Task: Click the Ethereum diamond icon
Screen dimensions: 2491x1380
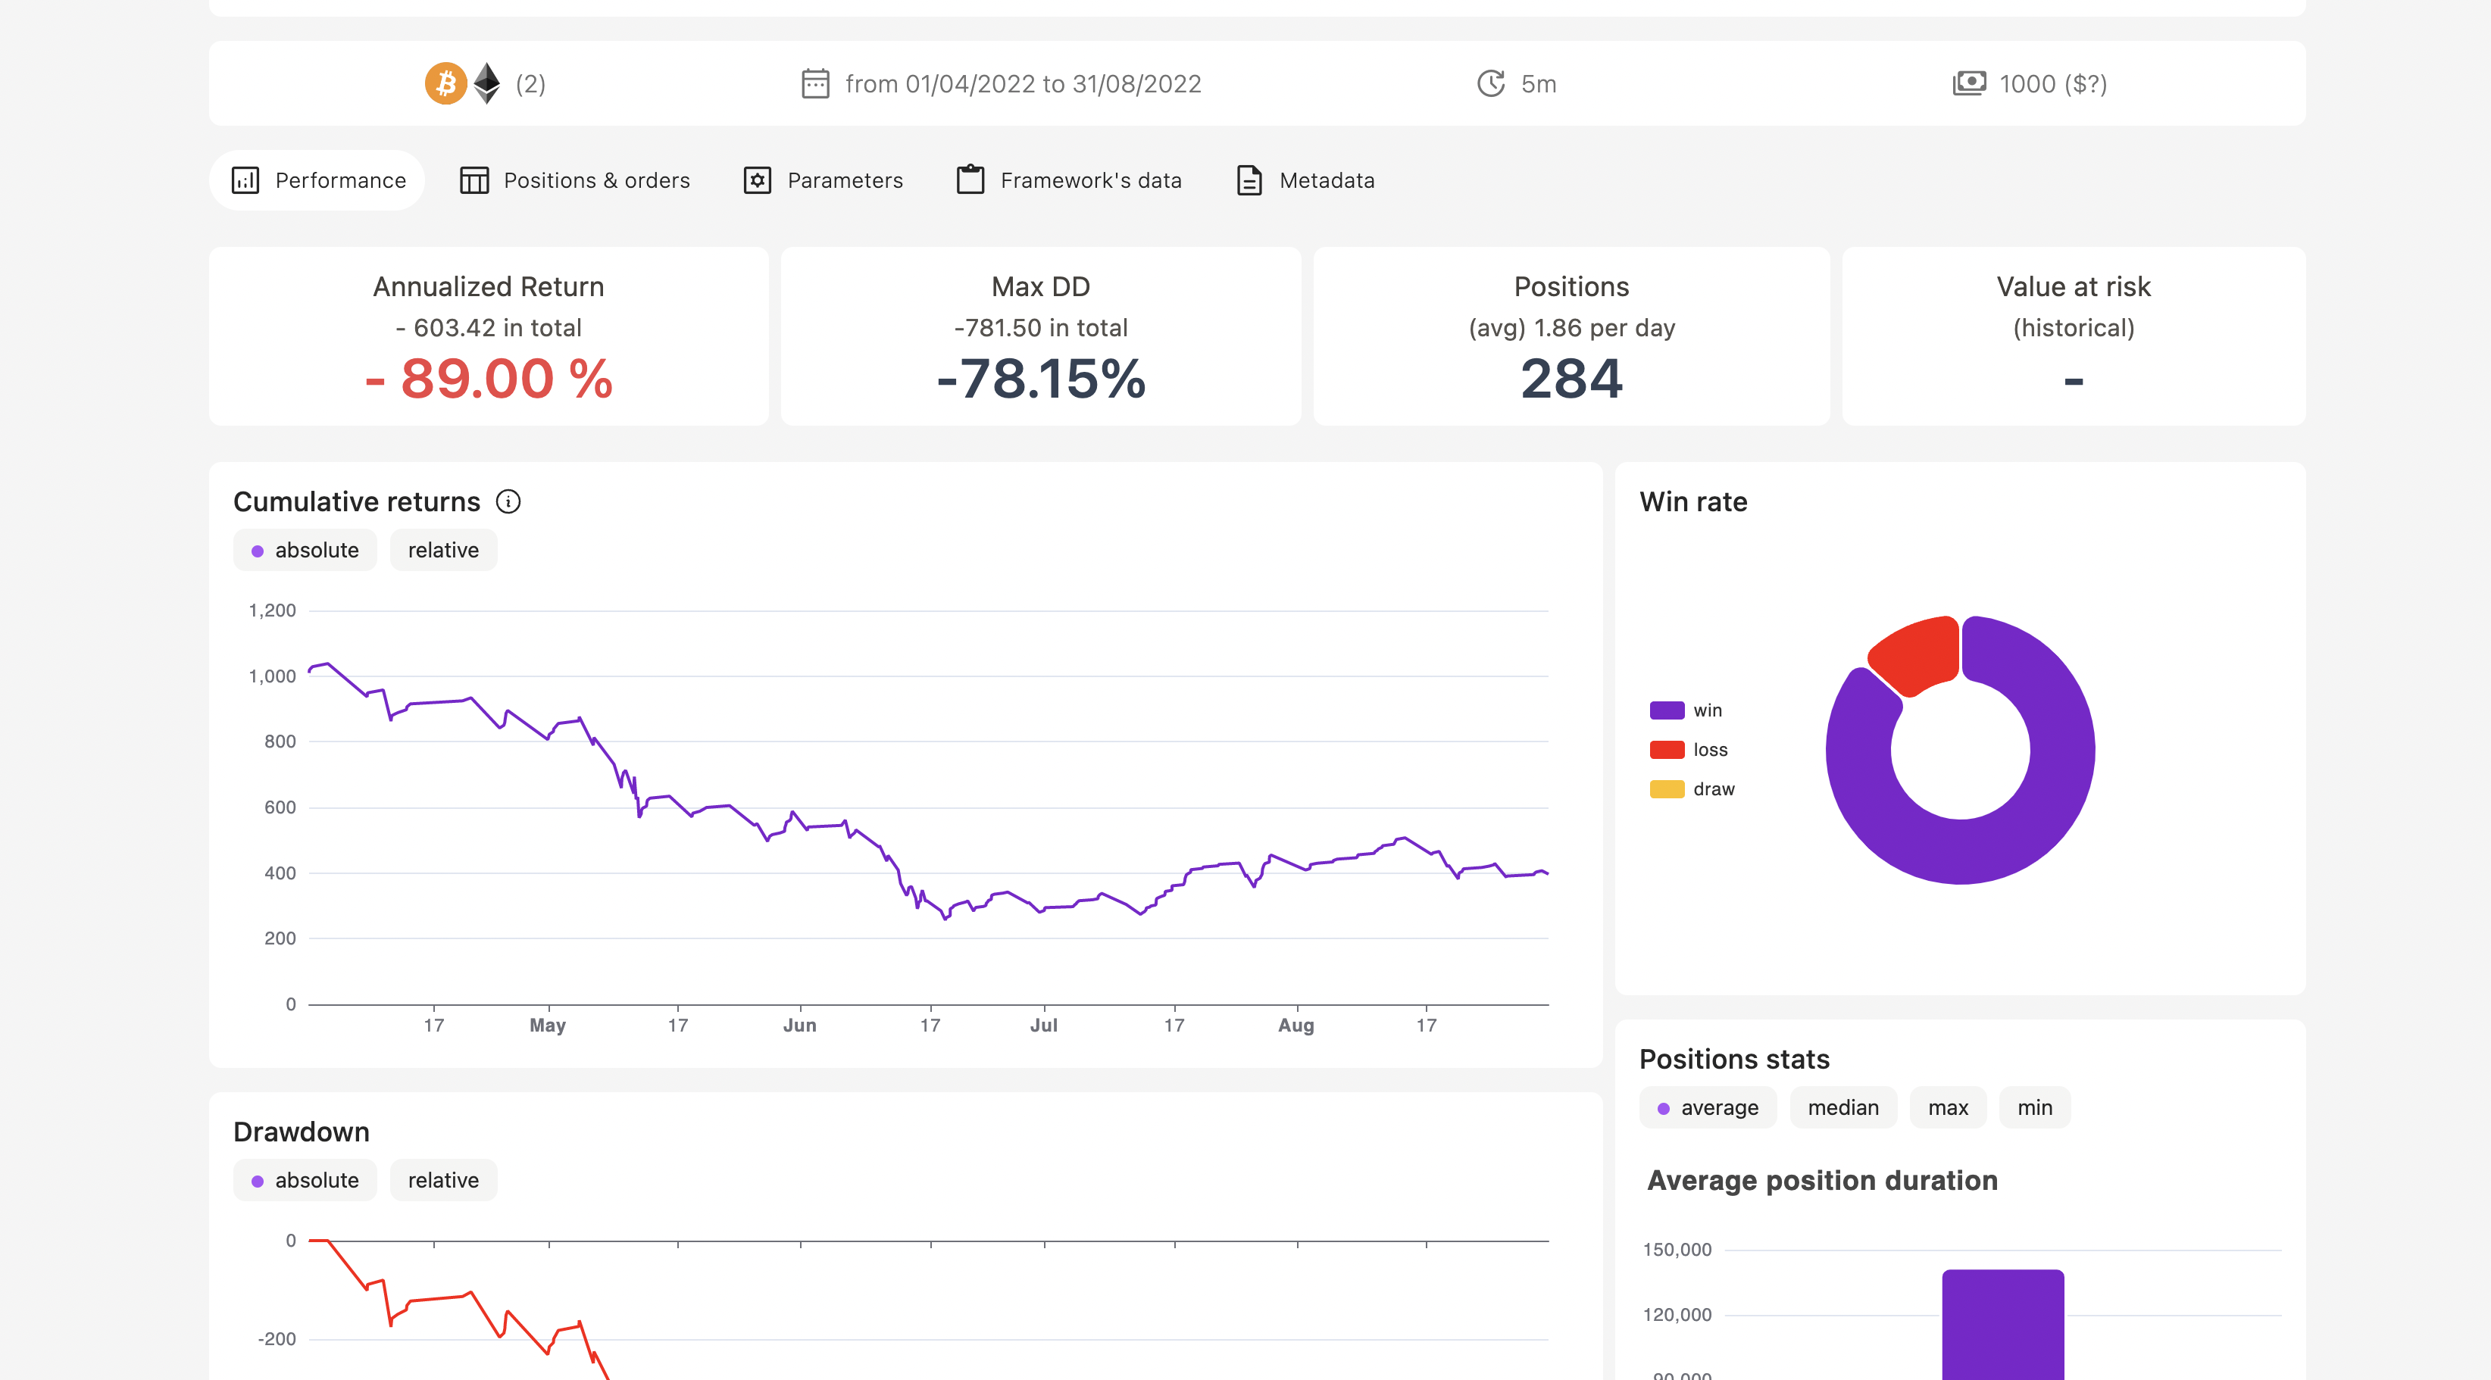Action: (487, 83)
